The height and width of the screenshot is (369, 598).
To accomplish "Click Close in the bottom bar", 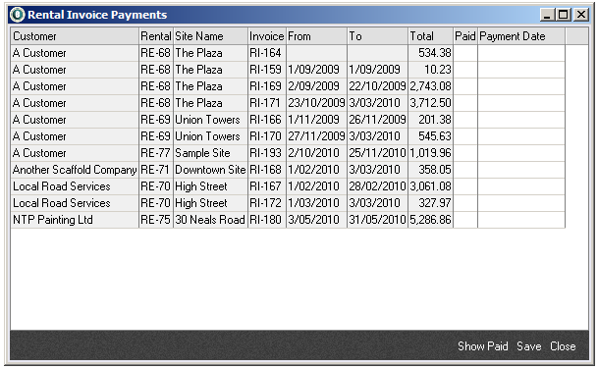I will (x=563, y=346).
